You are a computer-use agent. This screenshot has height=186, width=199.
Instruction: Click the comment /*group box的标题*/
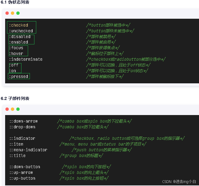click(x=81, y=156)
